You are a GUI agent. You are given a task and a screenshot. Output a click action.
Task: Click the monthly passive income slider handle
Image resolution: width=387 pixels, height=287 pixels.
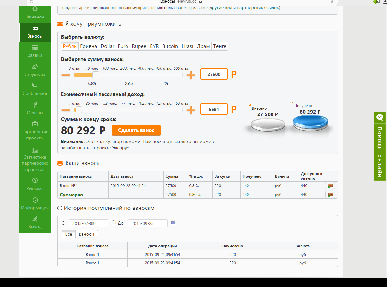coord(79,110)
